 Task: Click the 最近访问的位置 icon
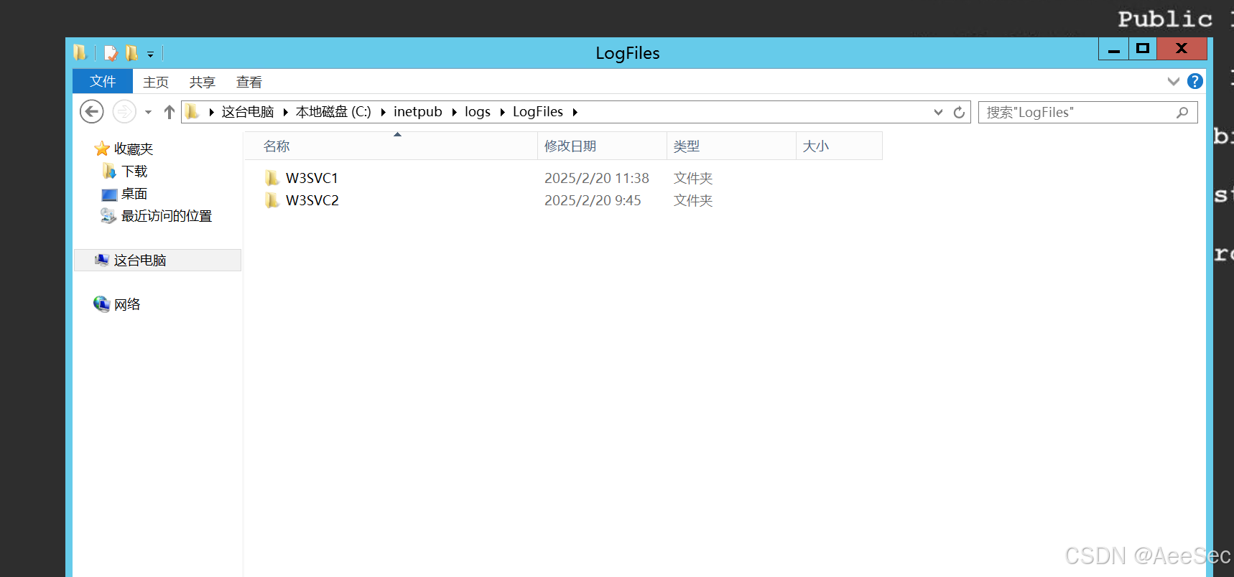(108, 215)
